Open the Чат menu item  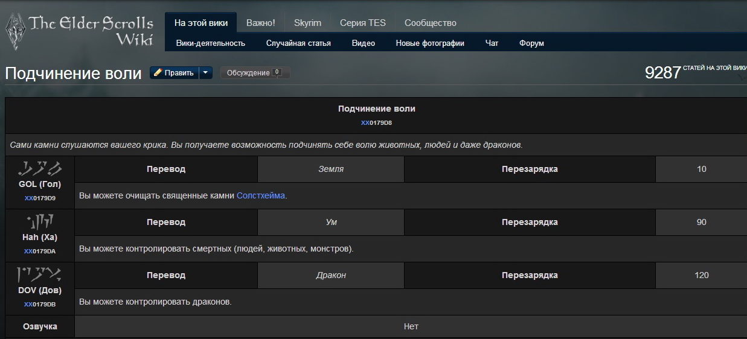492,43
